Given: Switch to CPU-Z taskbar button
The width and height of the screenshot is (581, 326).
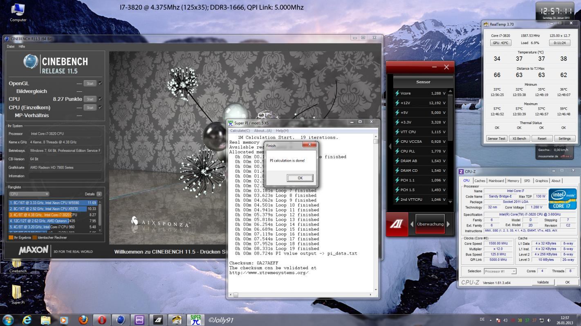Looking at the screenshot, I should pyautogui.click(x=140, y=320).
